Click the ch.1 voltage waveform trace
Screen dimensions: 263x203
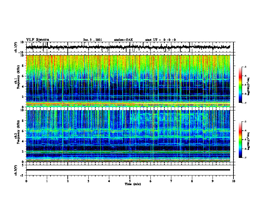tap(128, 47)
